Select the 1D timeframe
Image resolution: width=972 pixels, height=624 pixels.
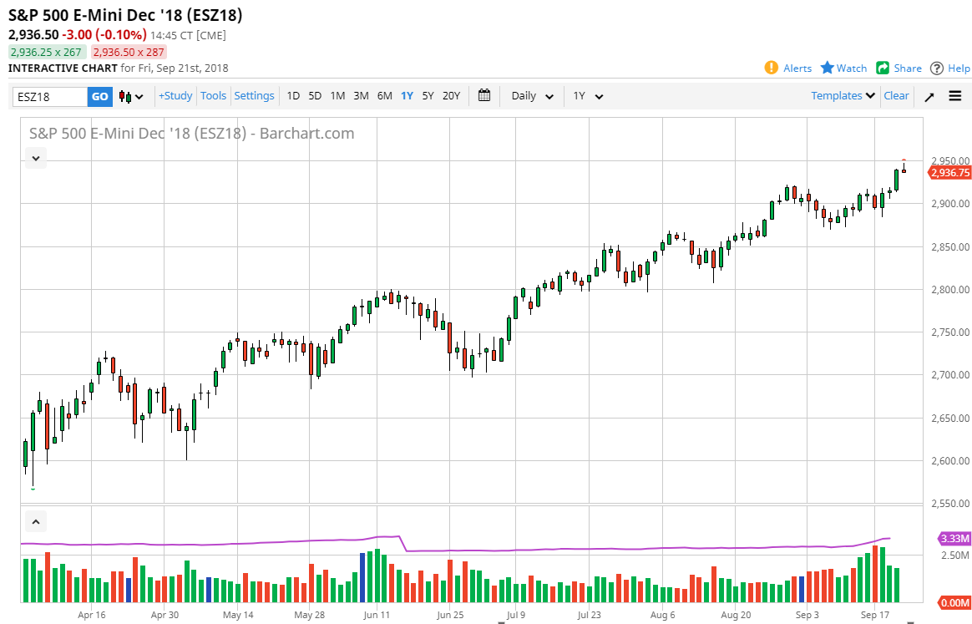(293, 96)
